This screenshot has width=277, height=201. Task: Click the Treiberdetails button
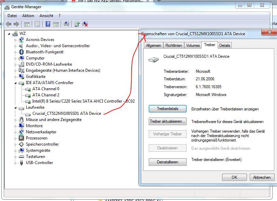tap(167, 109)
